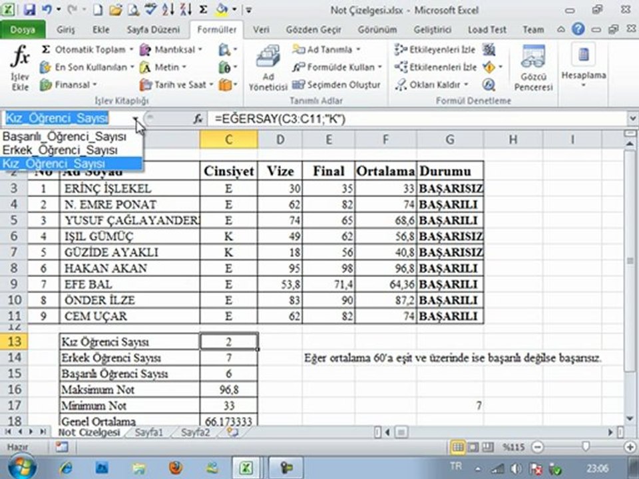This screenshot has height=479, width=639.
Task: Click Etkilenenleri İzle trace dependents
Action: click(x=435, y=67)
